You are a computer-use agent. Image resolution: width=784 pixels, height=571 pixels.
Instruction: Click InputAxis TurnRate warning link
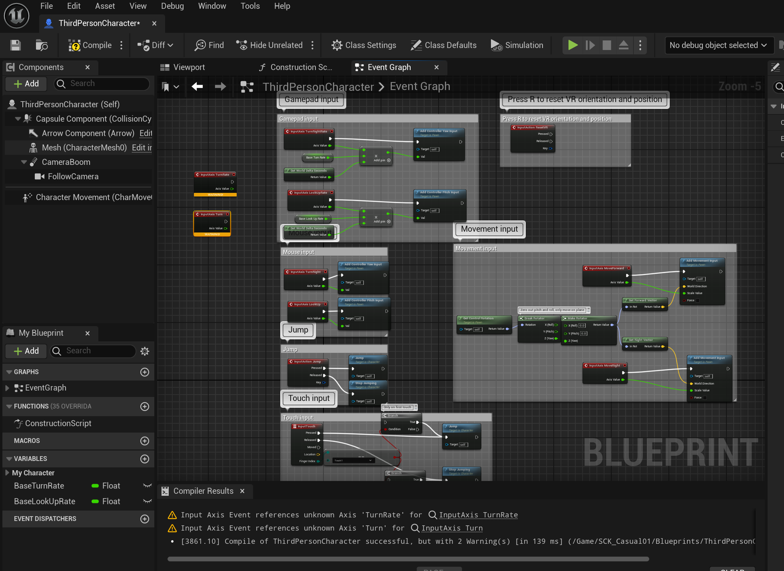click(478, 515)
